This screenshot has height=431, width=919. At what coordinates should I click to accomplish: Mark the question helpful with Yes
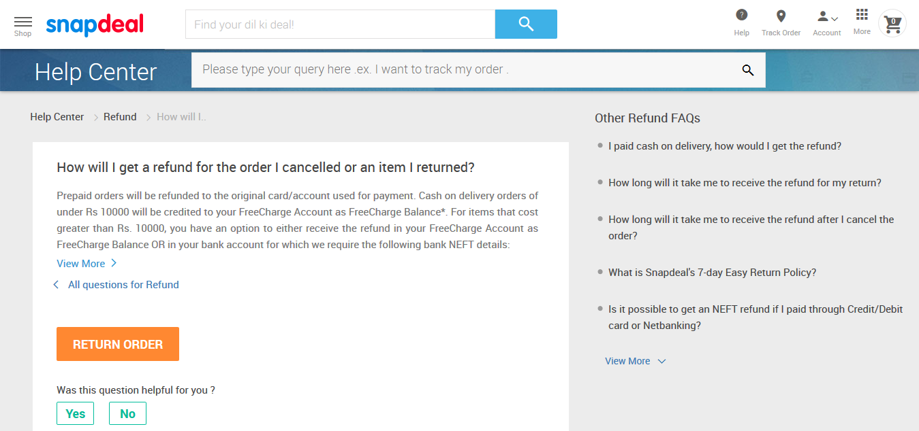pos(75,413)
